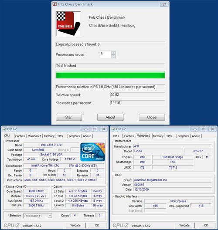
Task: Open About tab in right CPU-Z
Action: [x=196, y=136]
